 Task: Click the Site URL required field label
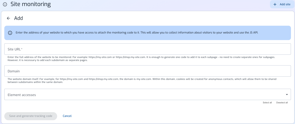tap(15, 49)
